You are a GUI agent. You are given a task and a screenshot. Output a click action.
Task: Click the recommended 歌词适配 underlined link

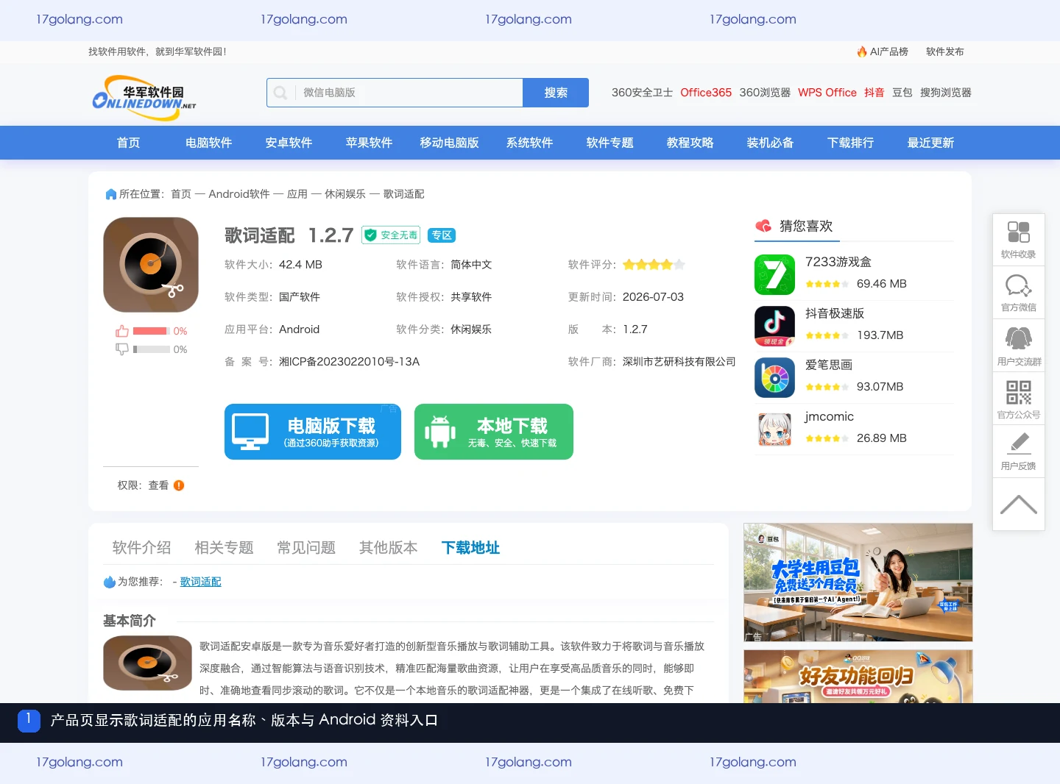(201, 582)
